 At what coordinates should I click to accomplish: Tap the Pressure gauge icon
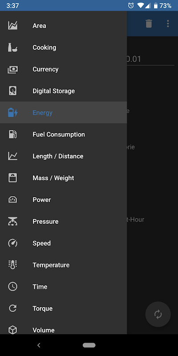[x=13, y=221]
